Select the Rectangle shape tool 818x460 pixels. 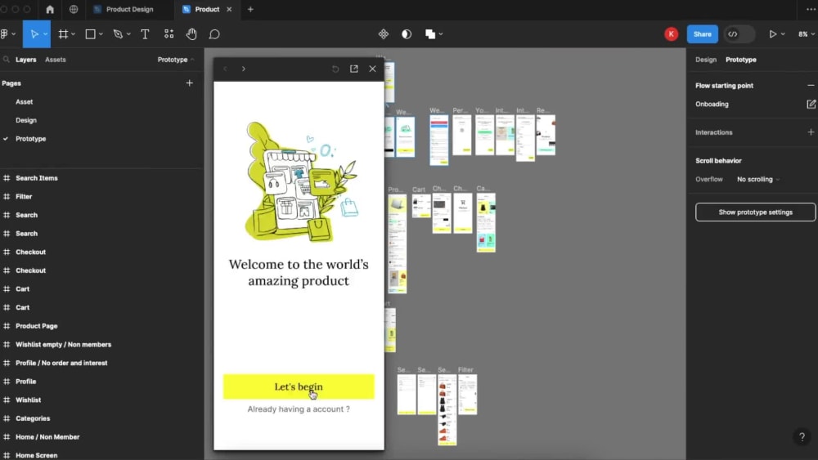click(x=90, y=33)
